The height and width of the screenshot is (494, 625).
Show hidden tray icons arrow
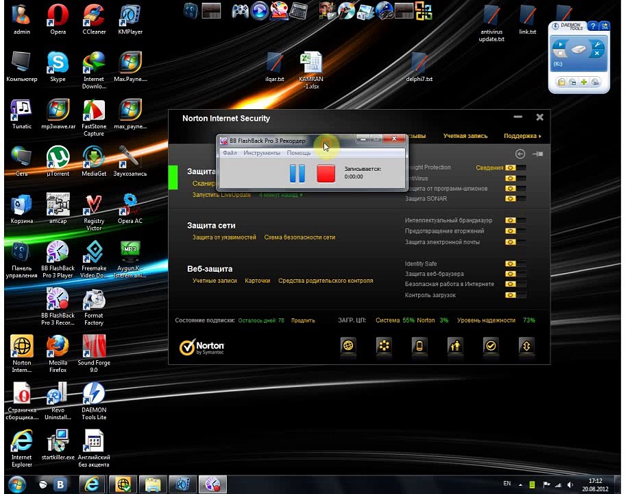(x=520, y=485)
